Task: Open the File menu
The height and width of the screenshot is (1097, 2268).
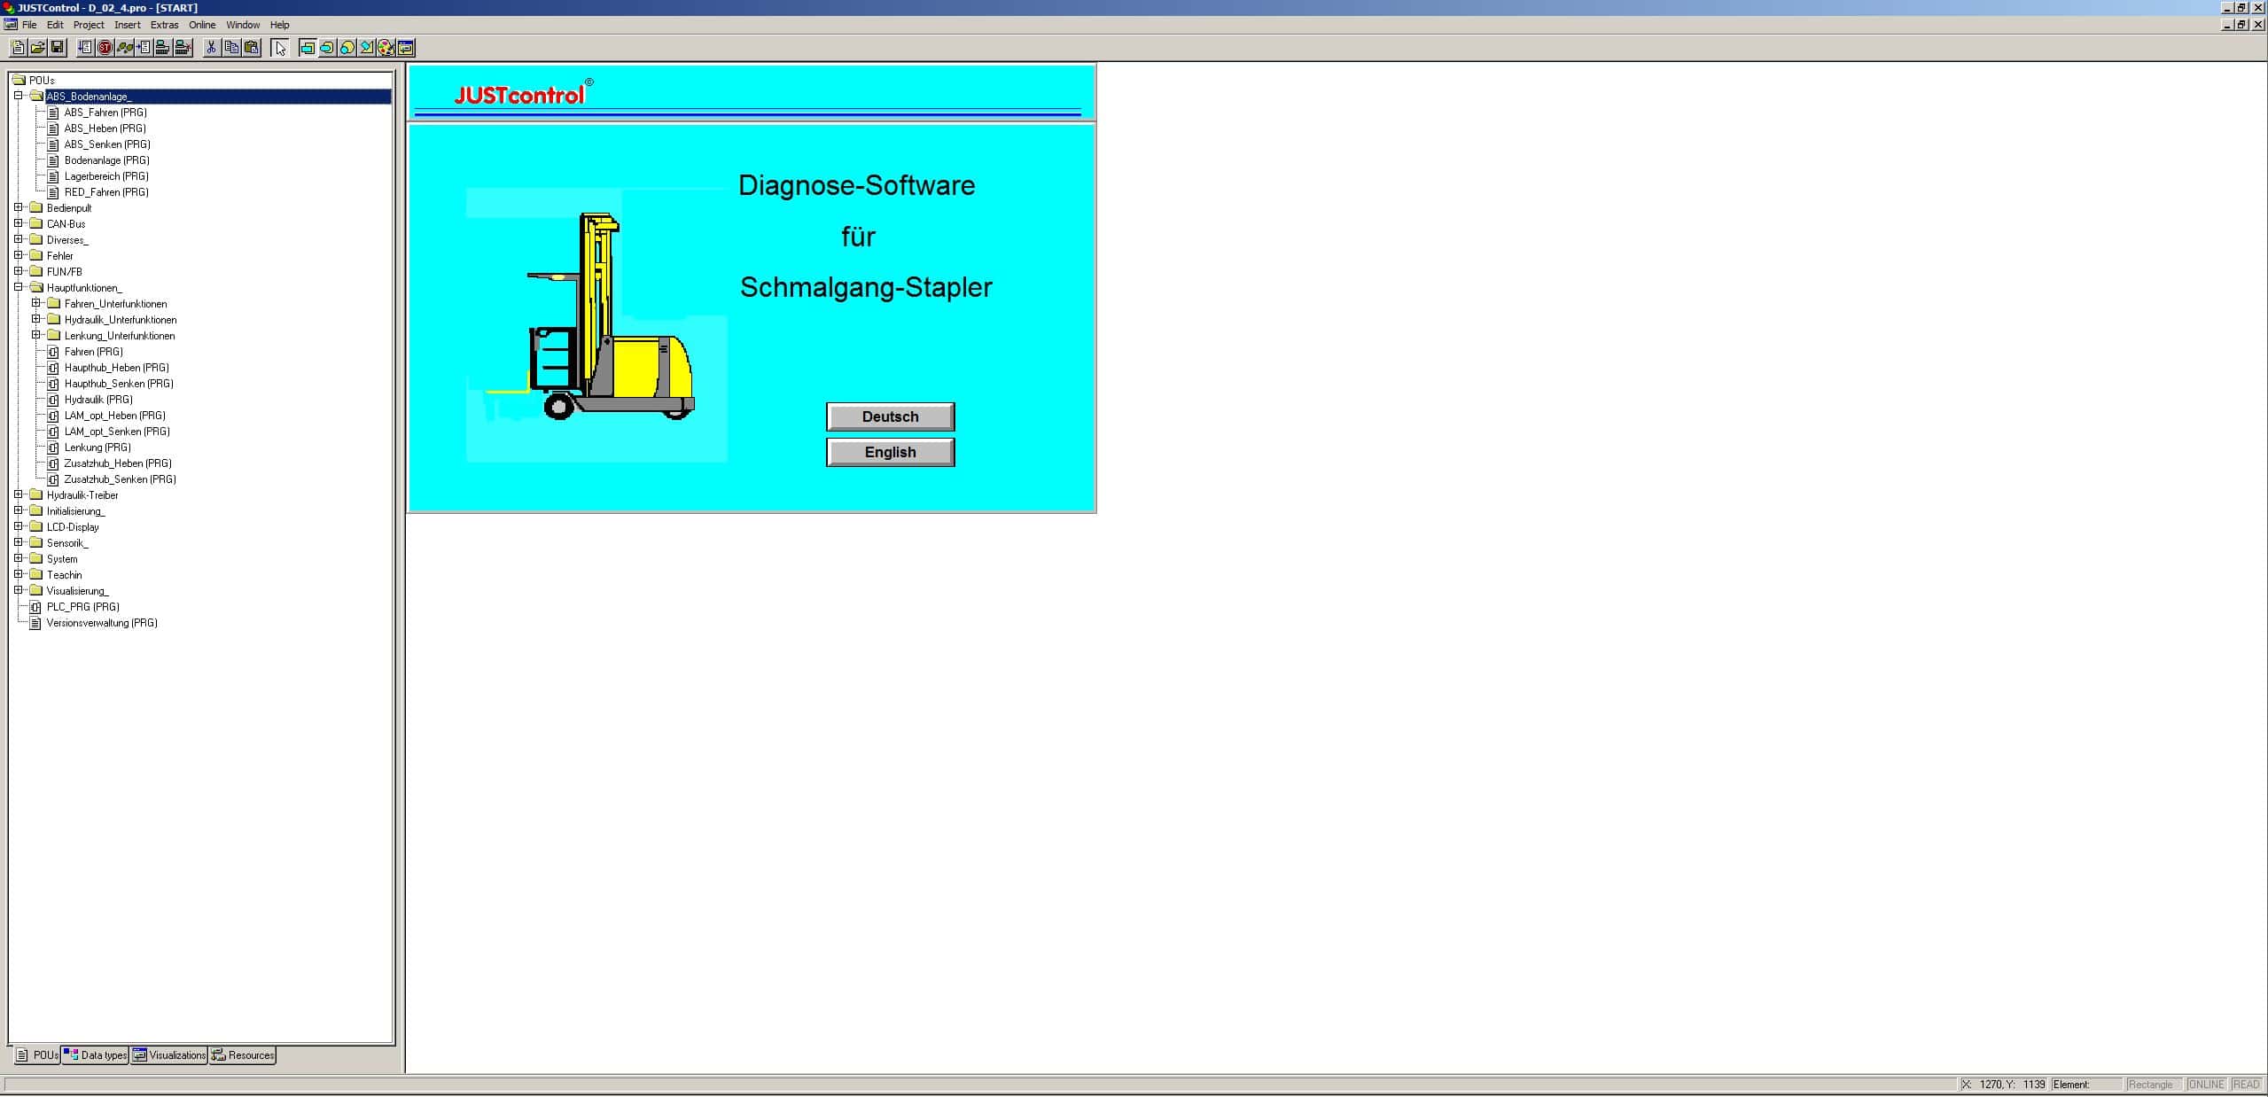Action: (29, 25)
